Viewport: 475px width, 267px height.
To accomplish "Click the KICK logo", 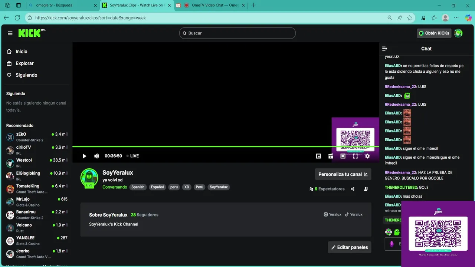I will (32, 33).
